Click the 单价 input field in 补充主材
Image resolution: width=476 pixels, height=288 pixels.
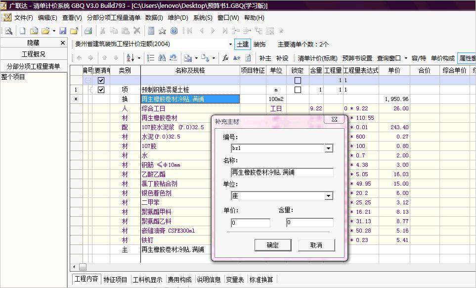(251, 222)
